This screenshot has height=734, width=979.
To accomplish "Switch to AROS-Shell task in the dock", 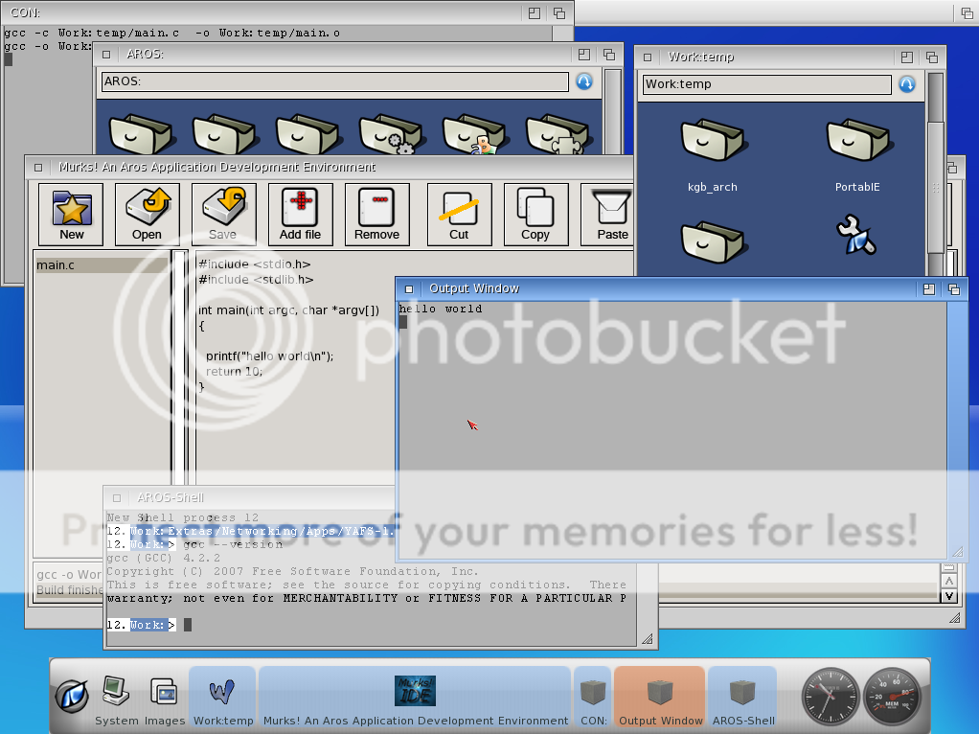I will [x=743, y=698].
